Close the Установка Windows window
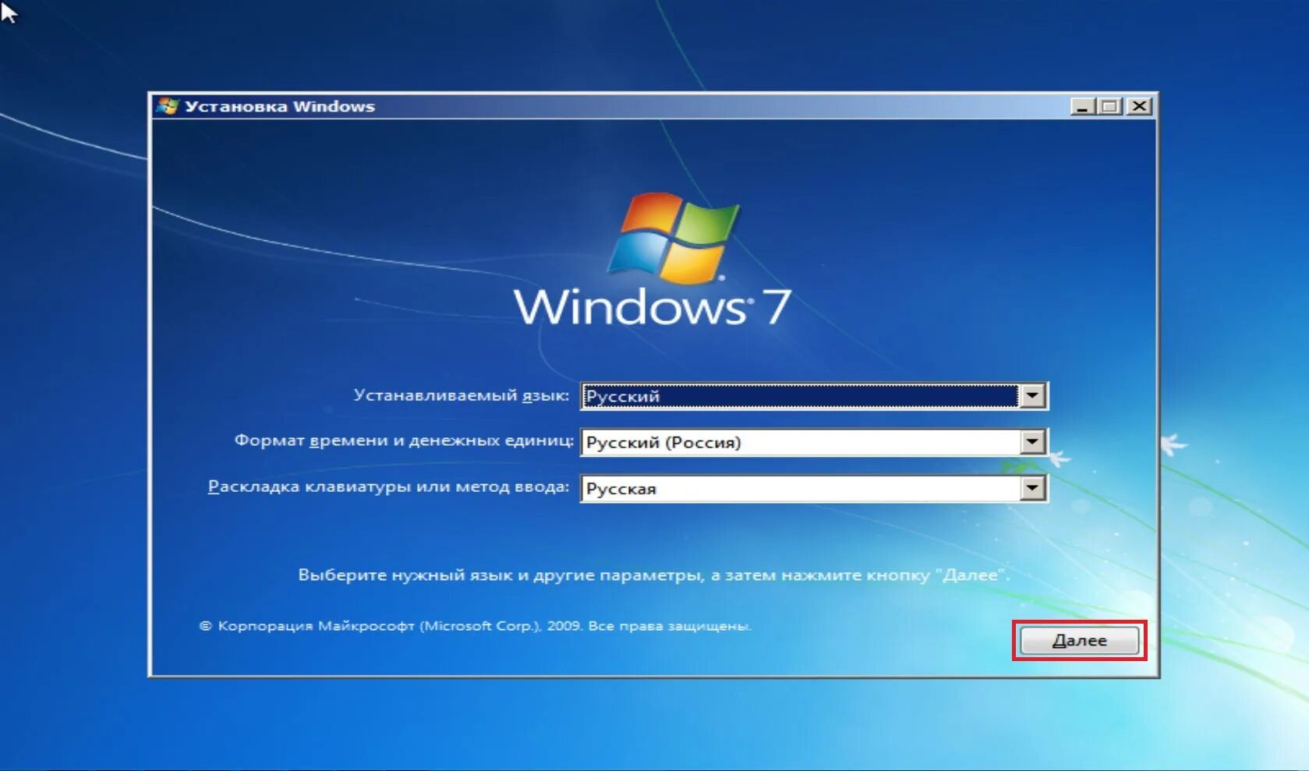 1137,105
